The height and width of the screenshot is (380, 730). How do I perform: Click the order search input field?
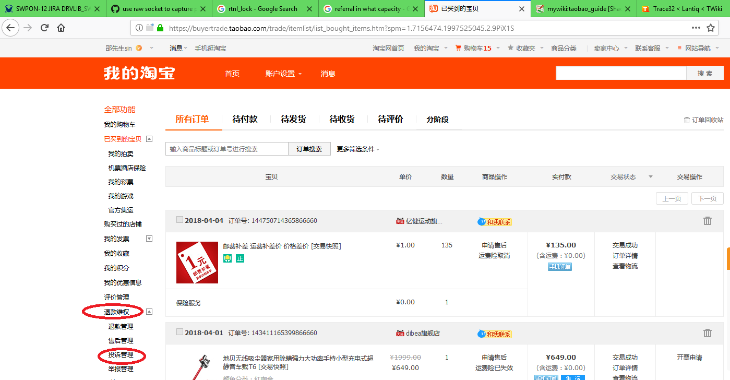(227, 149)
